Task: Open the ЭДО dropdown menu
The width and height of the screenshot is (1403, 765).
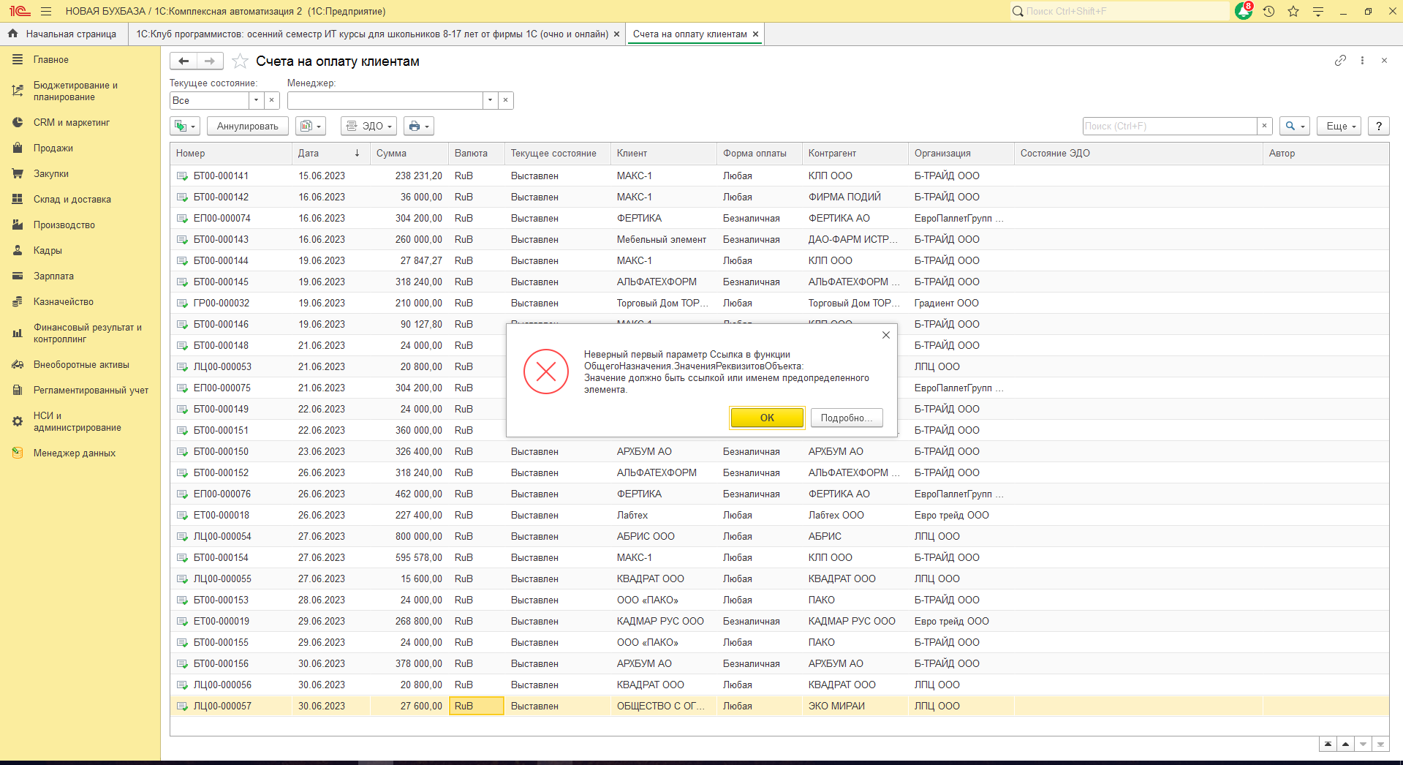Action: pos(368,126)
